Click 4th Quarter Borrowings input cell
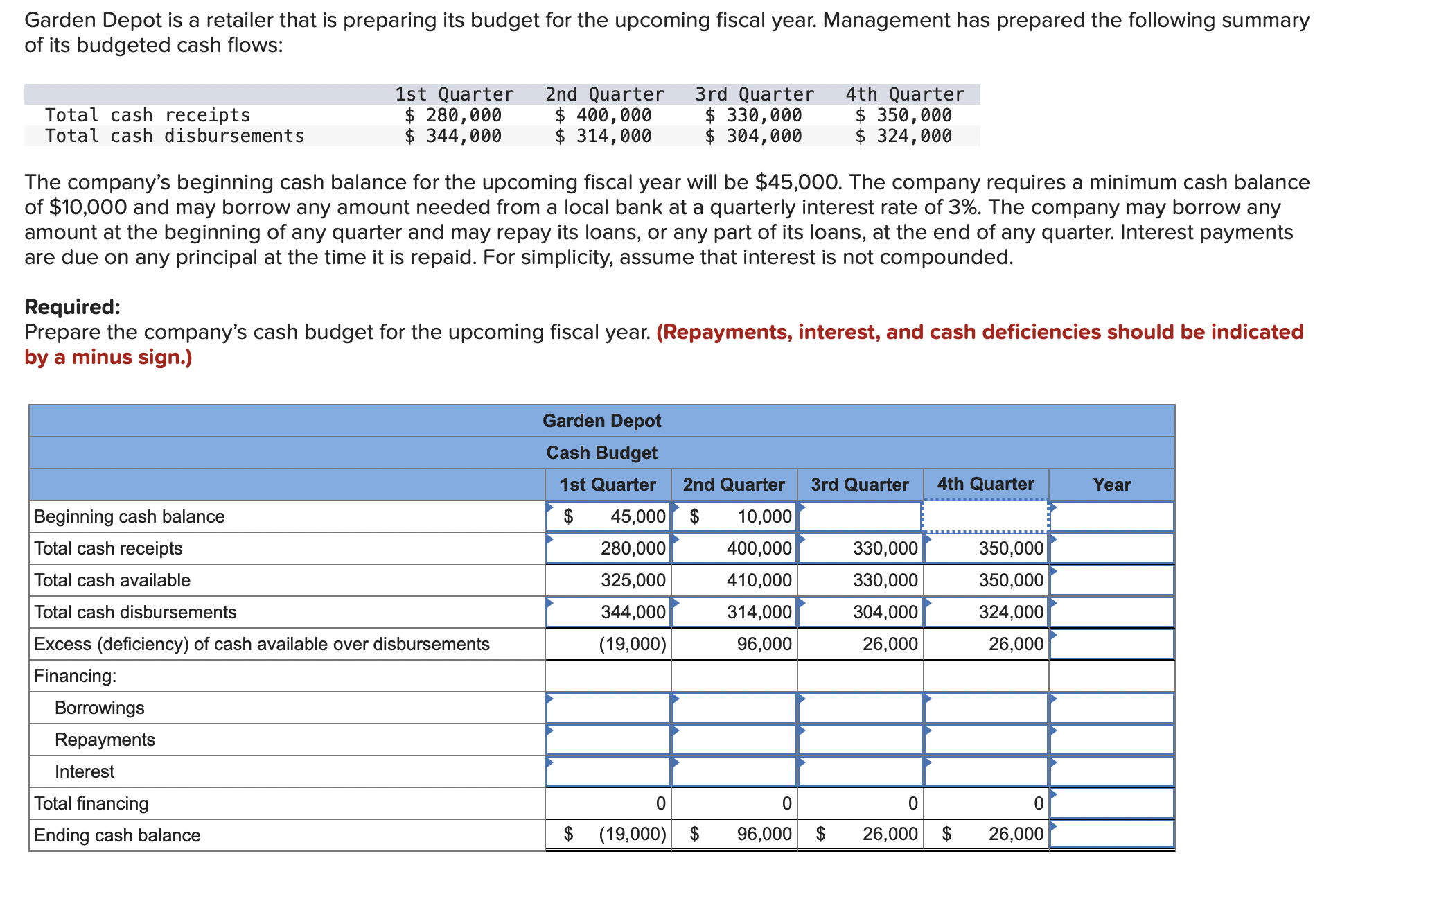The image size is (1446, 899). pos(986,708)
